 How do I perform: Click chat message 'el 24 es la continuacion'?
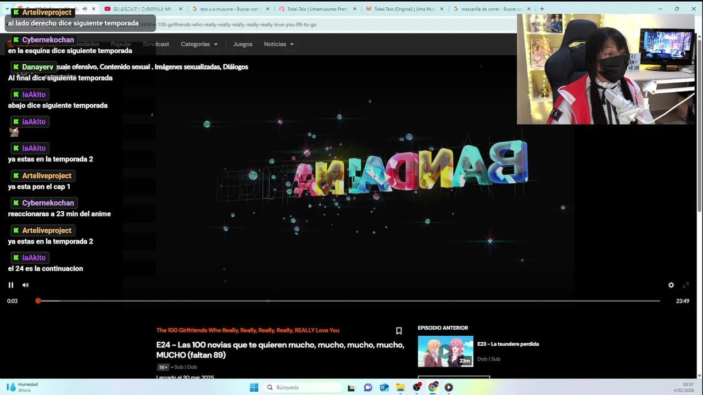[x=46, y=268]
